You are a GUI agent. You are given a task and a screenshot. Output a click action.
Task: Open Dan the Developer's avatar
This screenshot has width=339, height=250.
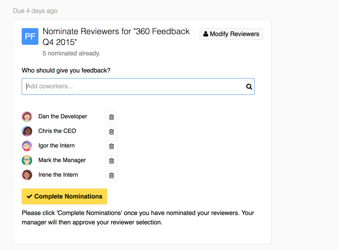click(27, 117)
